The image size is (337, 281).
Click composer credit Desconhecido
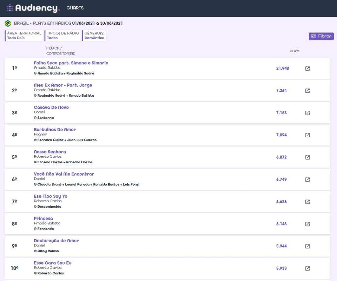tap(47, 207)
